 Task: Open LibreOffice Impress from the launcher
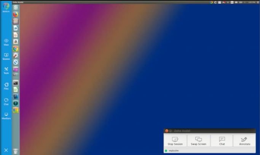pos(16,35)
